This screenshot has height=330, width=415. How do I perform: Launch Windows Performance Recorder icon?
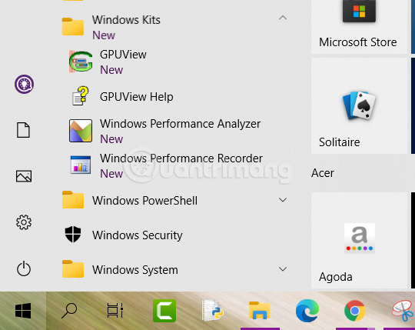81,165
